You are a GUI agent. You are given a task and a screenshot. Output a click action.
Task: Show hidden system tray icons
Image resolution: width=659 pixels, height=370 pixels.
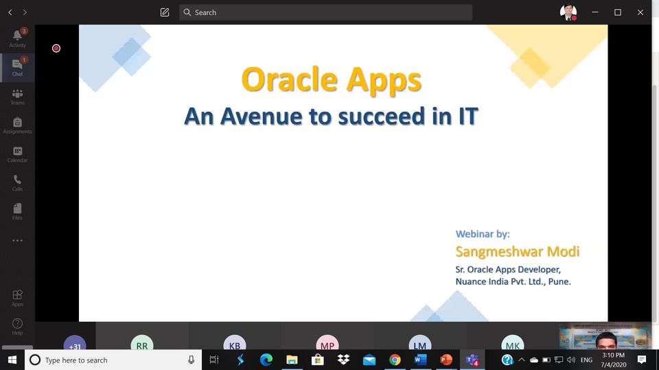click(521, 360)
